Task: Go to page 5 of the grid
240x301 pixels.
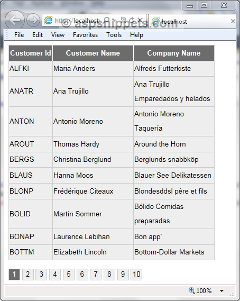Action: point(69,275)
